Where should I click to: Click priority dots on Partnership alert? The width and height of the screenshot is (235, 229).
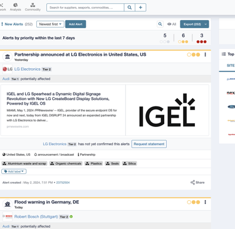(x=194, y=54)
